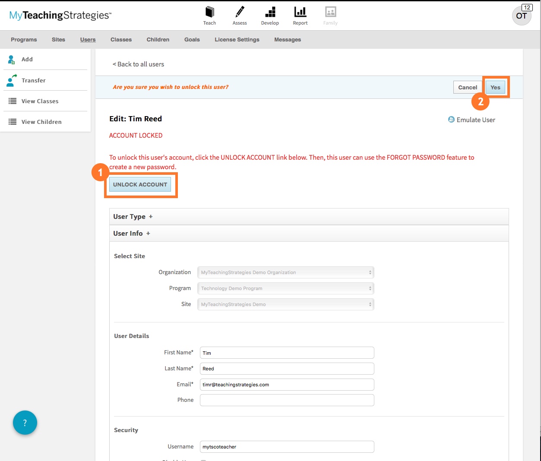
Task: Click the UNLOCK ACCOUNT button
Action: point(140,184)
